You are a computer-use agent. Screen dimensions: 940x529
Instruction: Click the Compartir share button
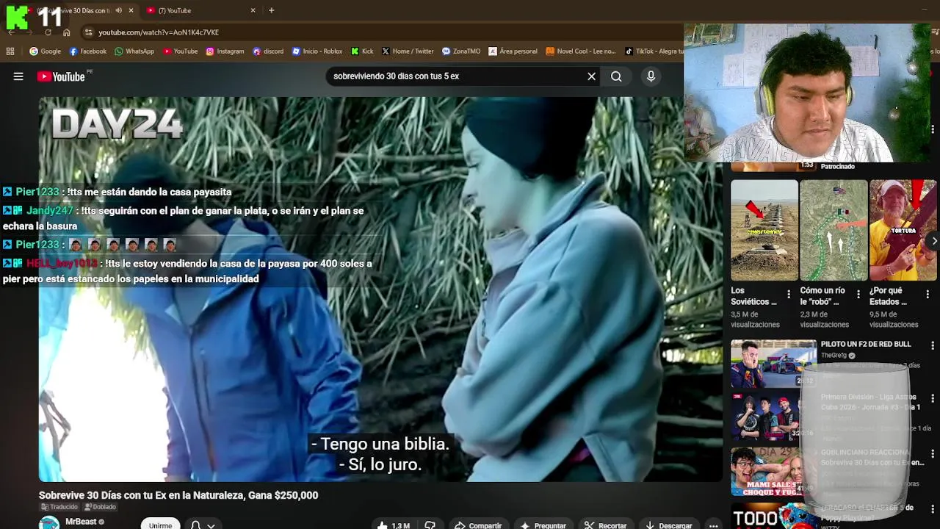(x=478, y=525)
